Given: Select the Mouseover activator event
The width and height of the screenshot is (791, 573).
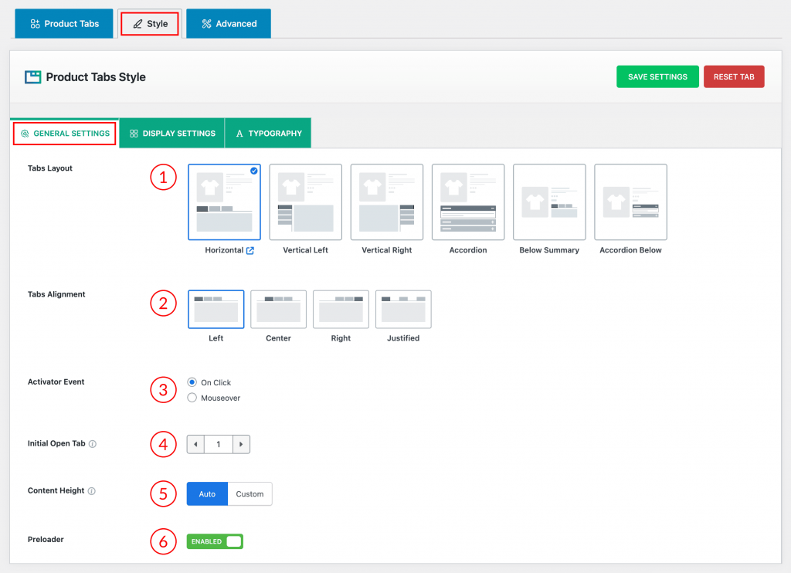Looking at the screenshot, I should (x=192, y=398).
